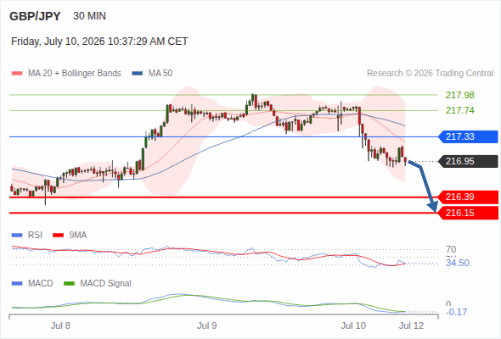This screenshot has height=339, width=501.
Task: Click the blue MACD legend swatch
Action: (x=17, y=283)
